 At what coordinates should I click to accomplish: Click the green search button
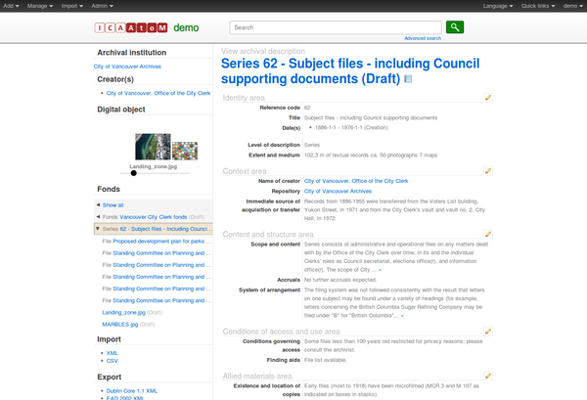point(455,27)
